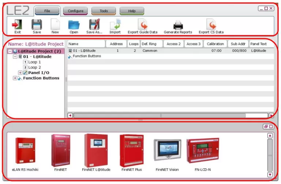Switch to the Tools tab
The height and width of the screenshot is (184, 281).
pos(104,11)
